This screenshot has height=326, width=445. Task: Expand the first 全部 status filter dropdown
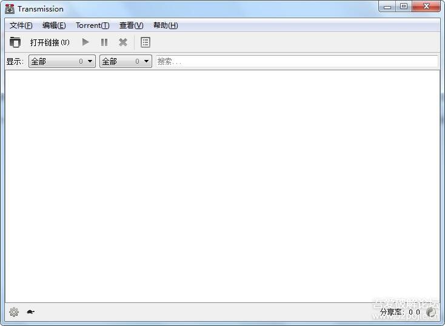(x=62, y=61)
